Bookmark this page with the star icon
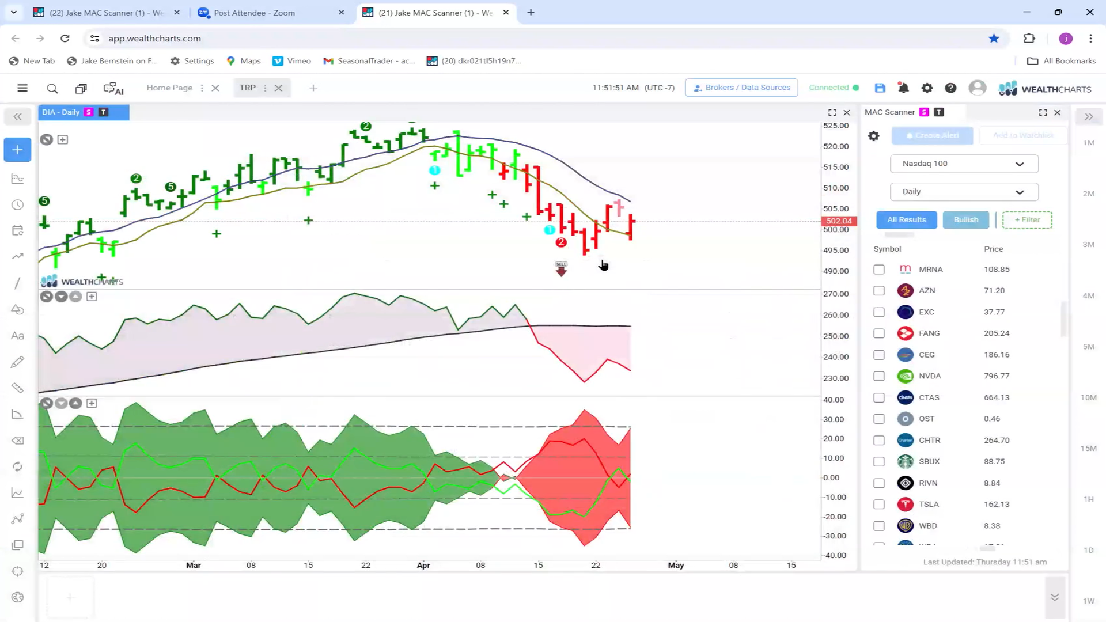Screen dimensions: 1106x622 [x=994, y=39]
